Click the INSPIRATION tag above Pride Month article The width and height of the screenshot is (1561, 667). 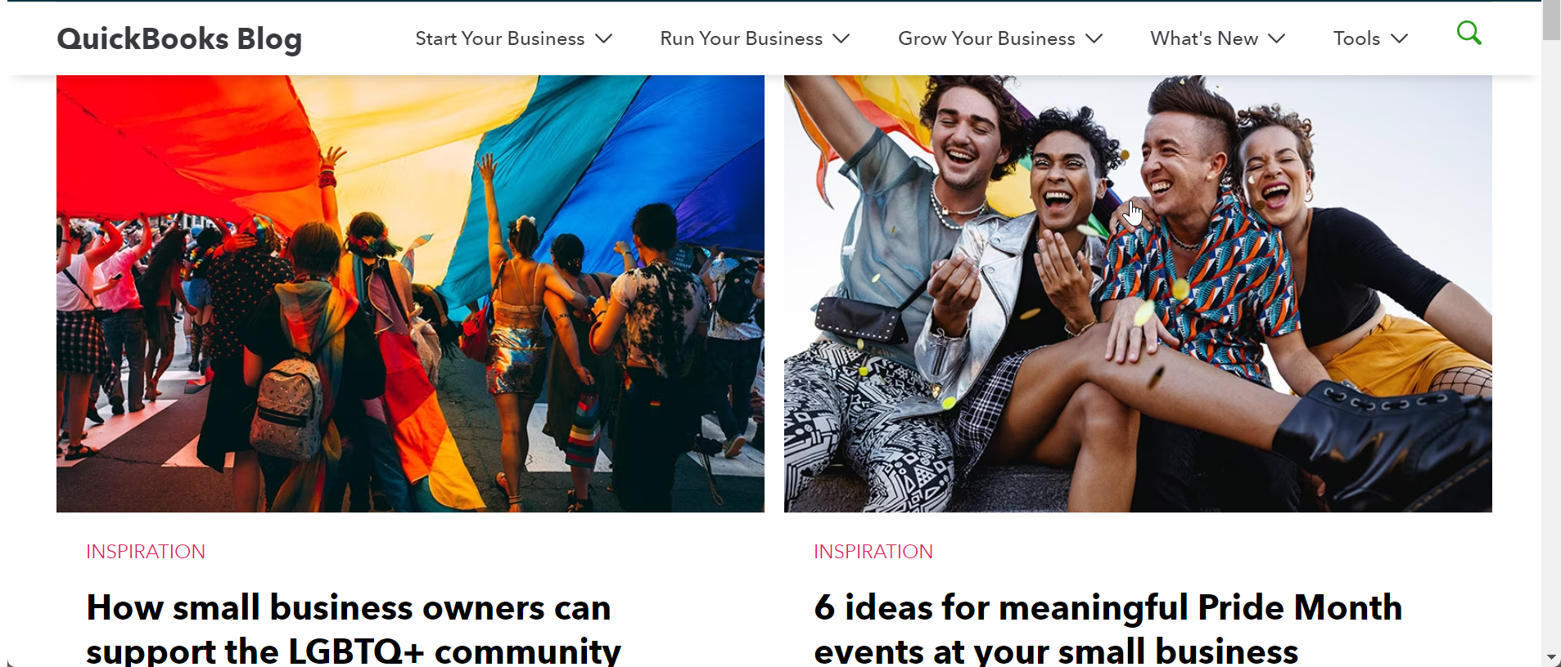873,552
